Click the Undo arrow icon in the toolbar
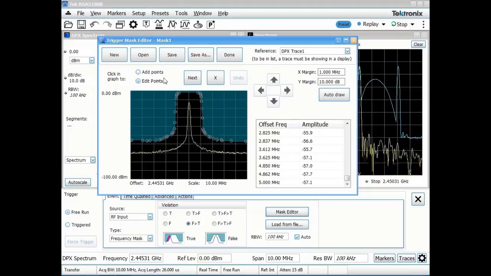This screenshot has height=276, width=491. click(94, 24)
